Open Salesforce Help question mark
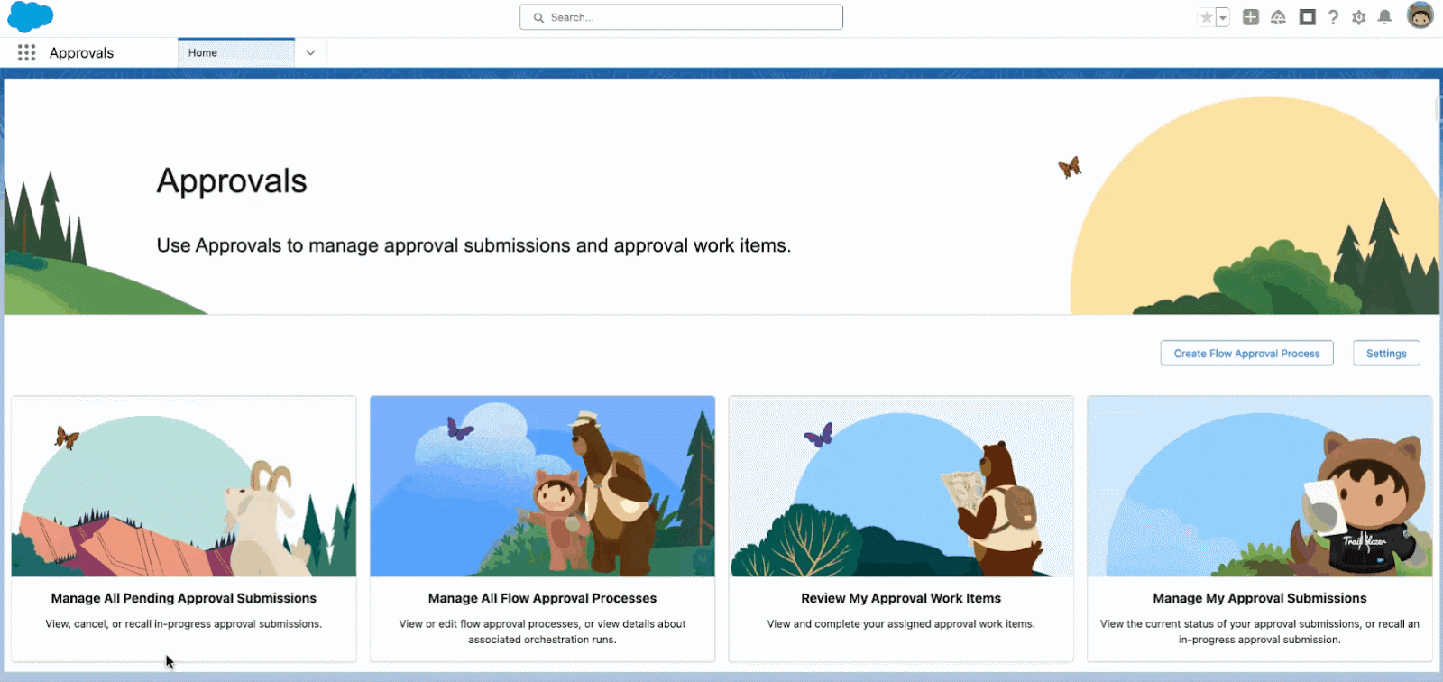The height and width of the screenshot is (682, 1443). pyautogui.click(x=1333, y=17)
